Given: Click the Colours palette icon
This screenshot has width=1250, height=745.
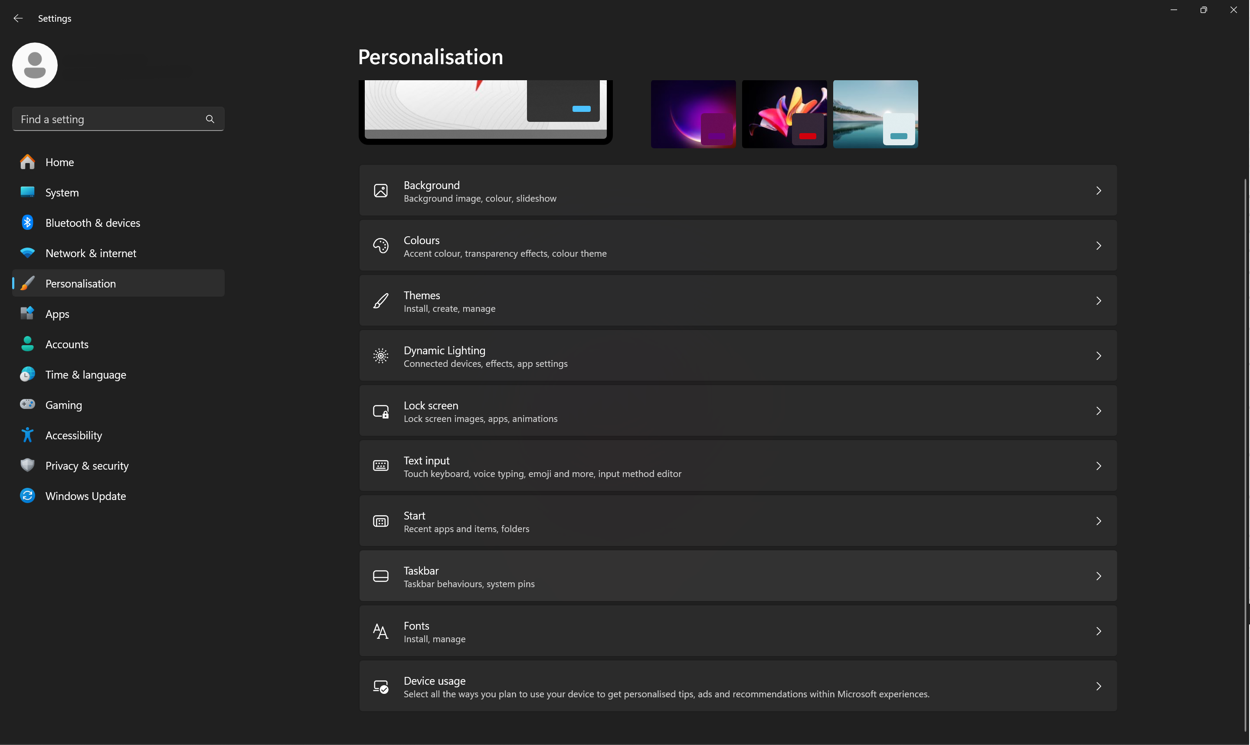Looking at the screenshot, I should 380,246.
